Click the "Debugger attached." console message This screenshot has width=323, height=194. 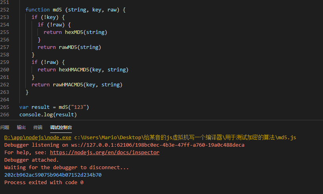pos(31,160)
